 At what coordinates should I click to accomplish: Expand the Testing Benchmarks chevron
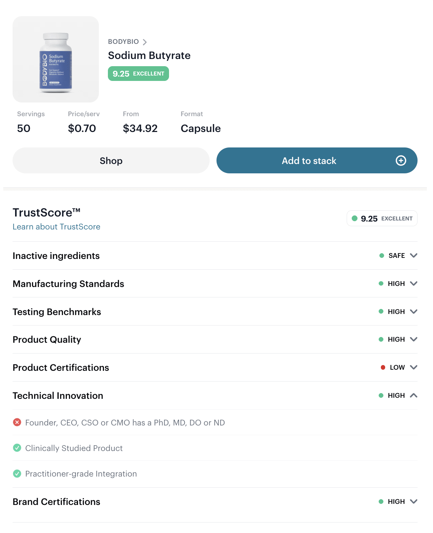(x=414, y=311)
